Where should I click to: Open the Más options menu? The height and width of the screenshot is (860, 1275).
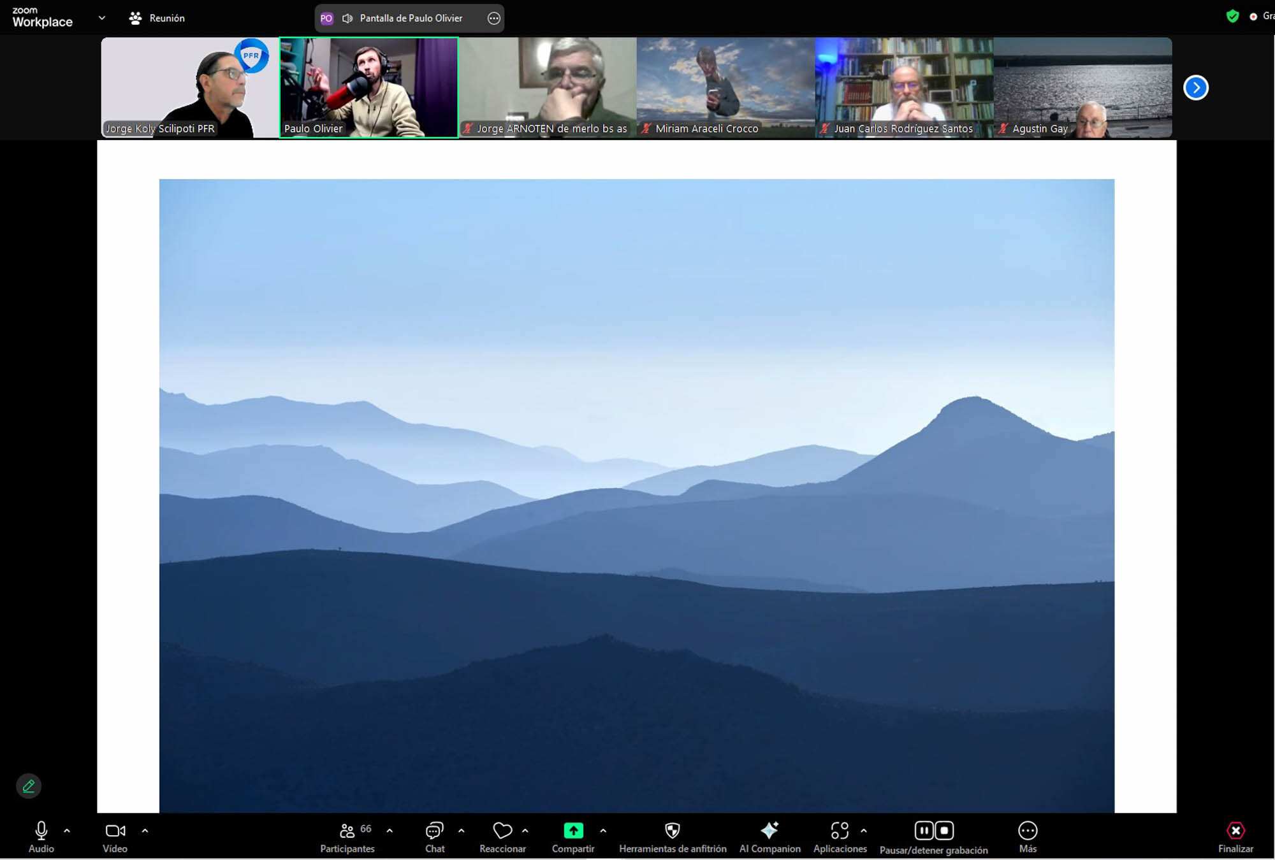(x=1028, y=836)
